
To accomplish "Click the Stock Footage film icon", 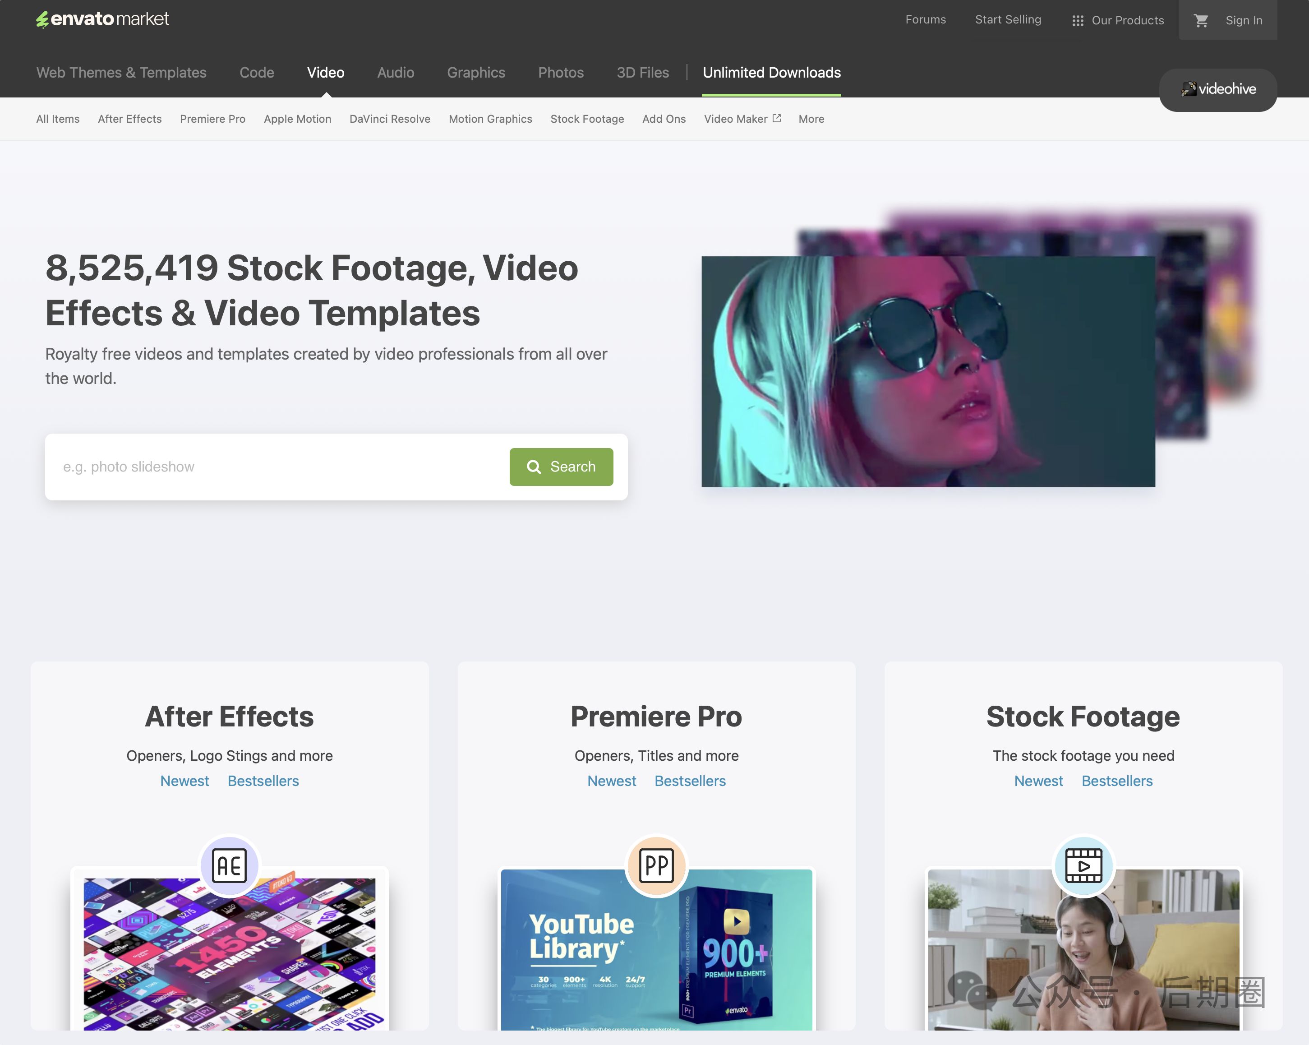I will pyautogui.click(x=1083, y=865).
